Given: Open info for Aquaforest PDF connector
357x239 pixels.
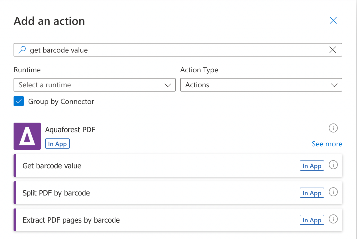Looking at the screenshot, I should point(333,128).
